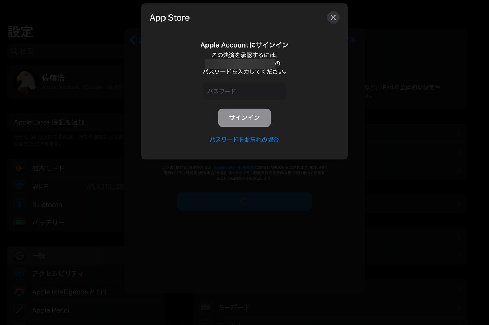The height and width of the screenshot is (325, 489).
Task: Click the loading spinner button in the background sheet
Action: pyautogui.click(x=245, y=201)
